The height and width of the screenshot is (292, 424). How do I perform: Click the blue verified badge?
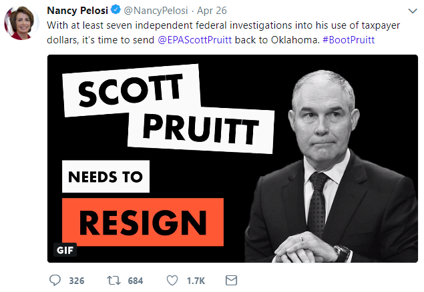coord(116,11)
